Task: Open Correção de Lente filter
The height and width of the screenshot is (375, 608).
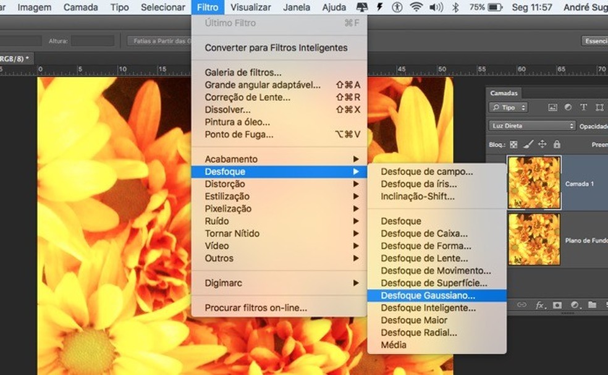Action: coord(279,98)
